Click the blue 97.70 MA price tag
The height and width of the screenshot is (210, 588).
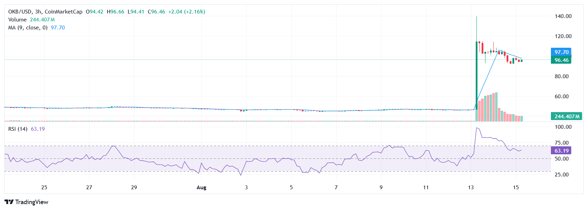(x=561, y=52)
